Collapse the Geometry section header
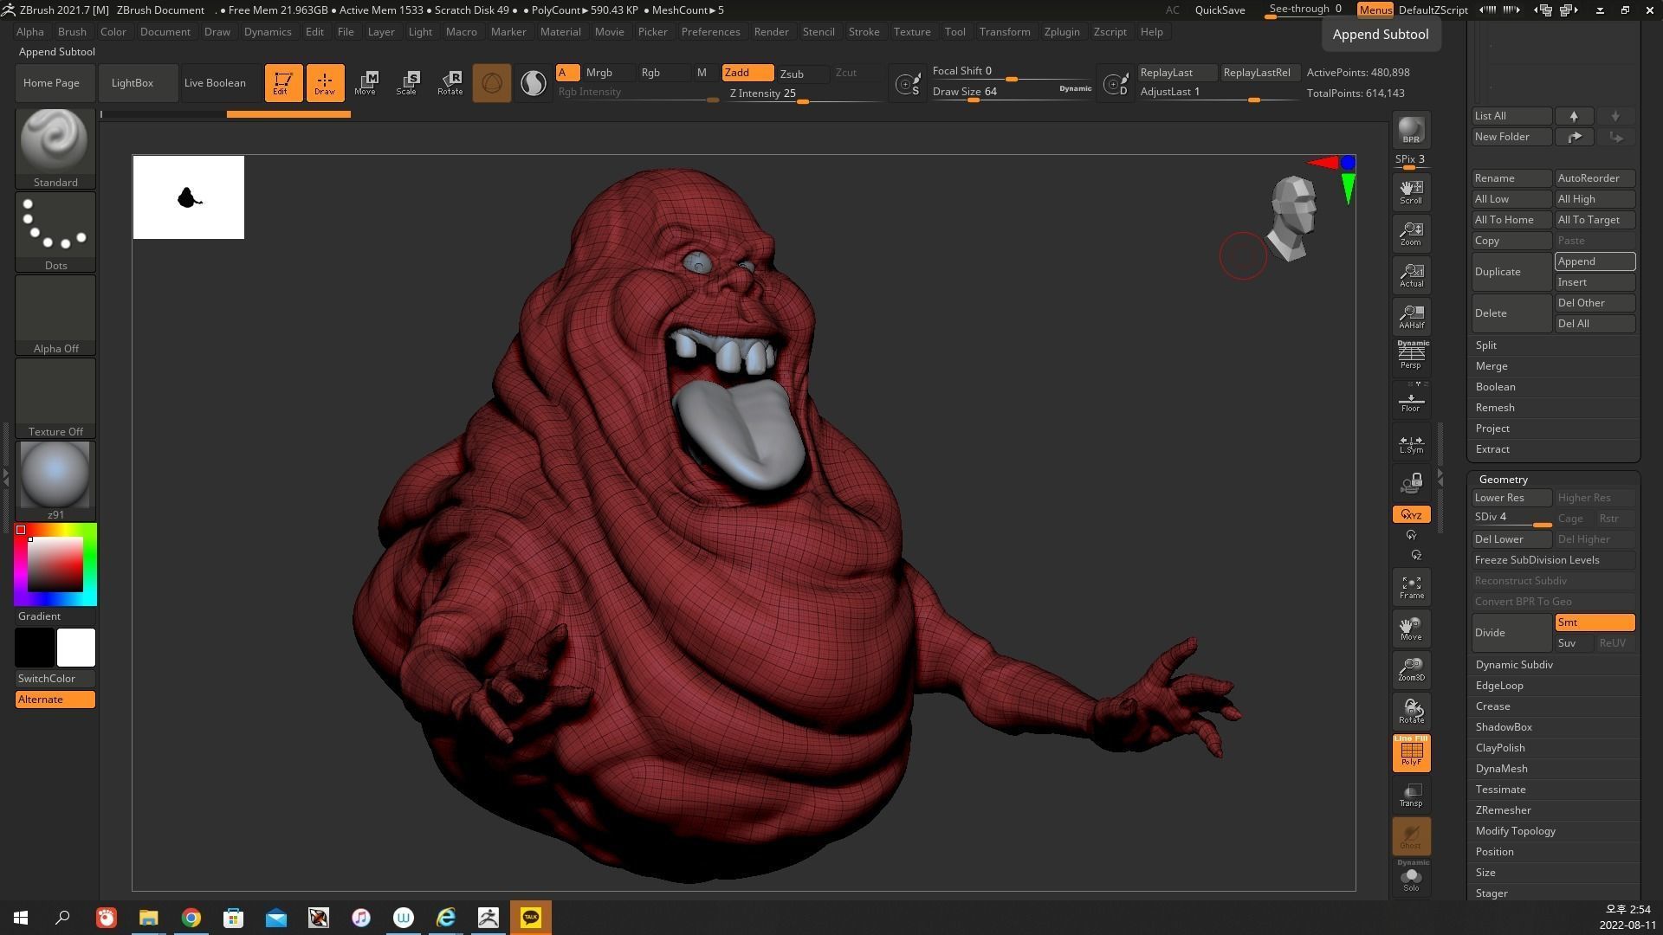1663x935 pixels. 1503,480
